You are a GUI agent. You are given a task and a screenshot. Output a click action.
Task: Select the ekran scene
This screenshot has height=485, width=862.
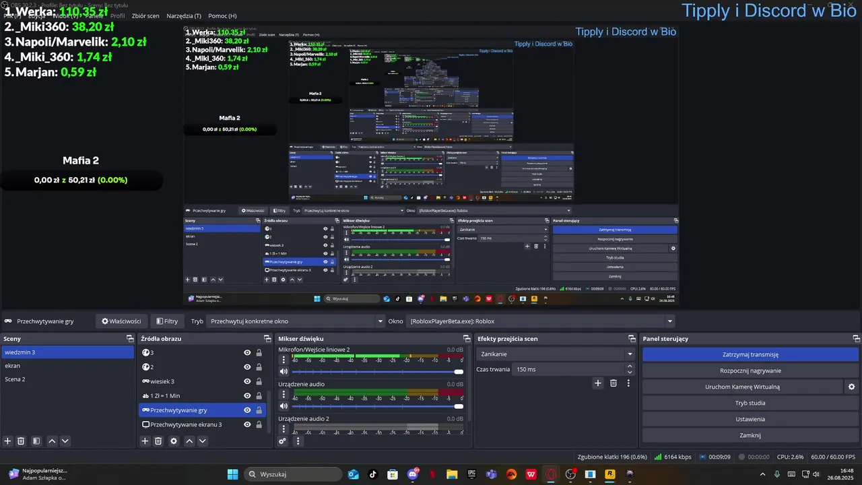tap(67, 366)
